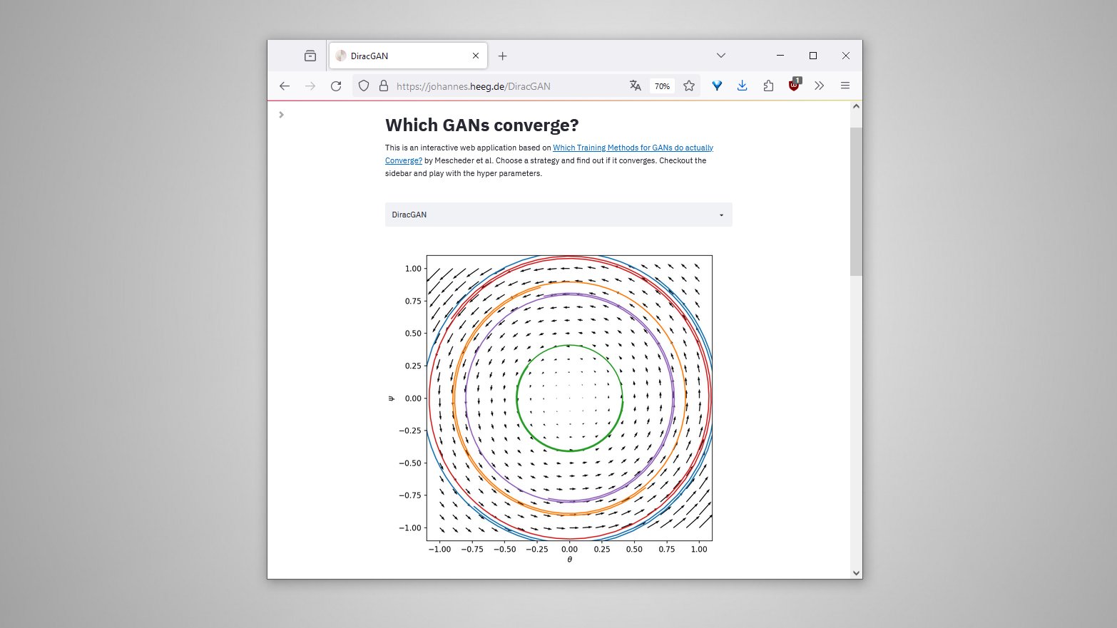
Task: Open a new tab with plus button
Action: 503,56
